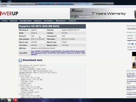Open the Contact Us menu item
Viewport: 136px width, 102px height.
[x=72, y=21]
